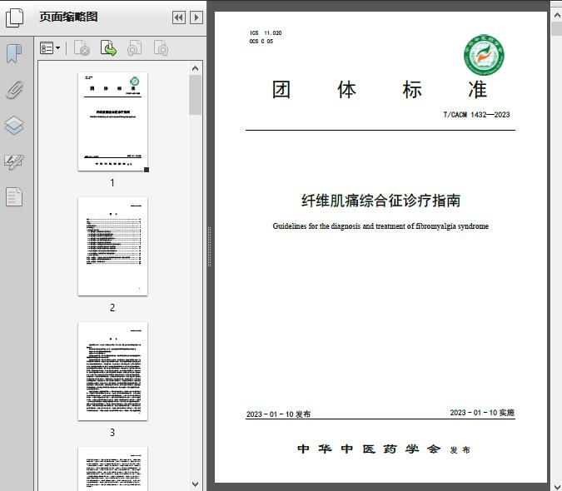
Task: Select page 3 thumbnail
Action: [112, 371]
